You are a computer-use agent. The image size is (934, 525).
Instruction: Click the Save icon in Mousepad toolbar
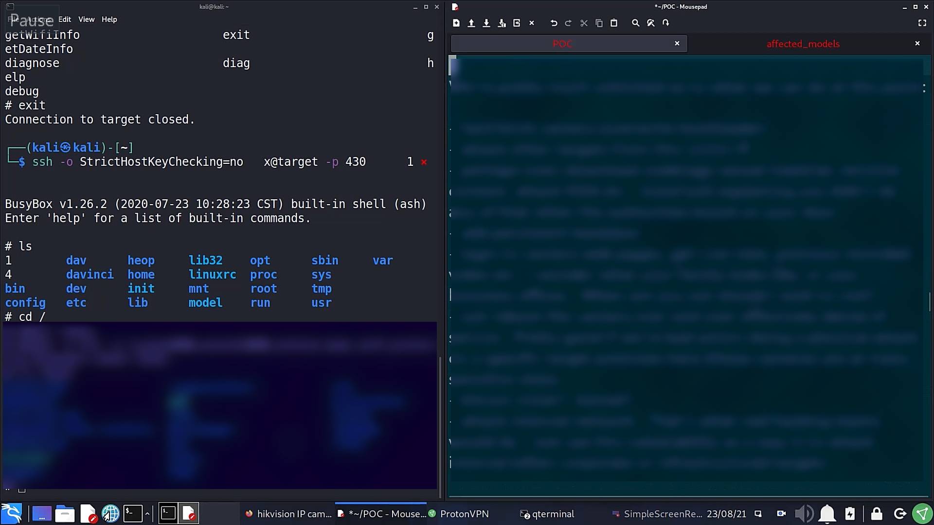coord(486,23)
